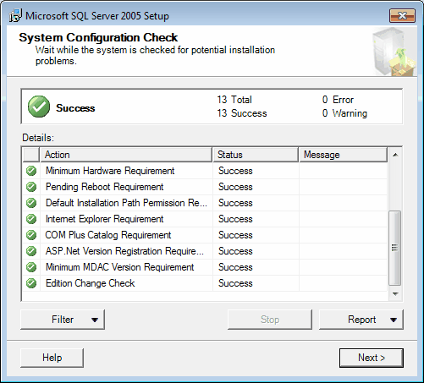Click Success status for Edition Change Check
The width and height of the screenshot is (424, 383).
click(235, 283)
